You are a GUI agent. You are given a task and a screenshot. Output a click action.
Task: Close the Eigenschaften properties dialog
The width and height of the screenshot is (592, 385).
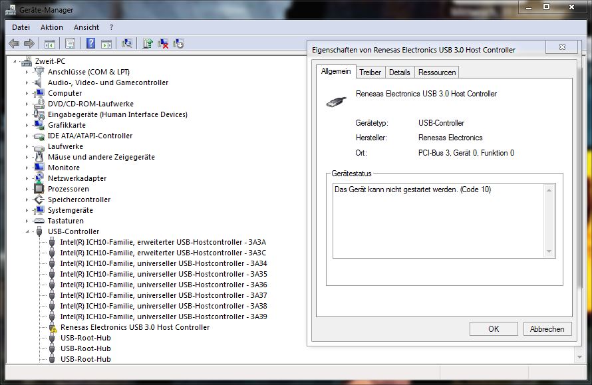(x=562, y=47)
